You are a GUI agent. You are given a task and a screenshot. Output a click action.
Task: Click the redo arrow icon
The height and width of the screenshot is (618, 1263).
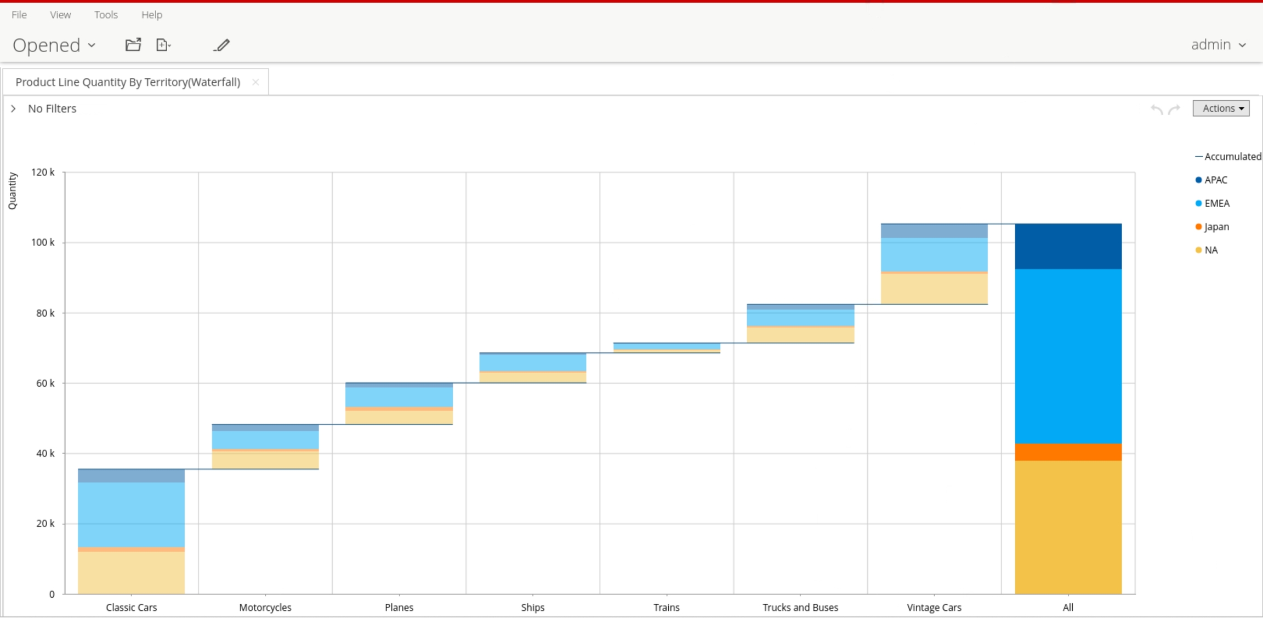[x=1174, y=109]
